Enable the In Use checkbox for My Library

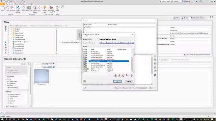click(x=84, y=71)
